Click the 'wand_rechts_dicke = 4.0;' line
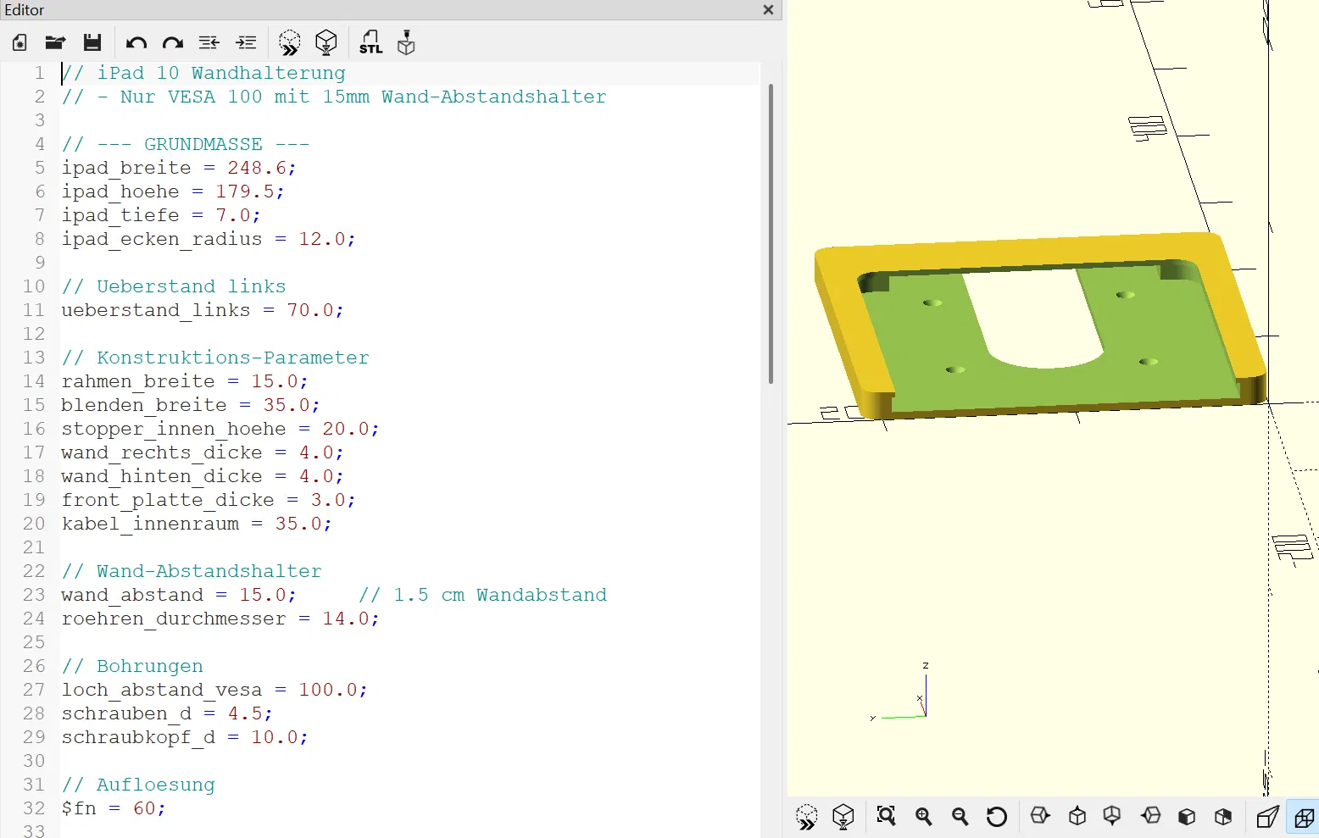 pyautogui.click(x=203, y=452)
